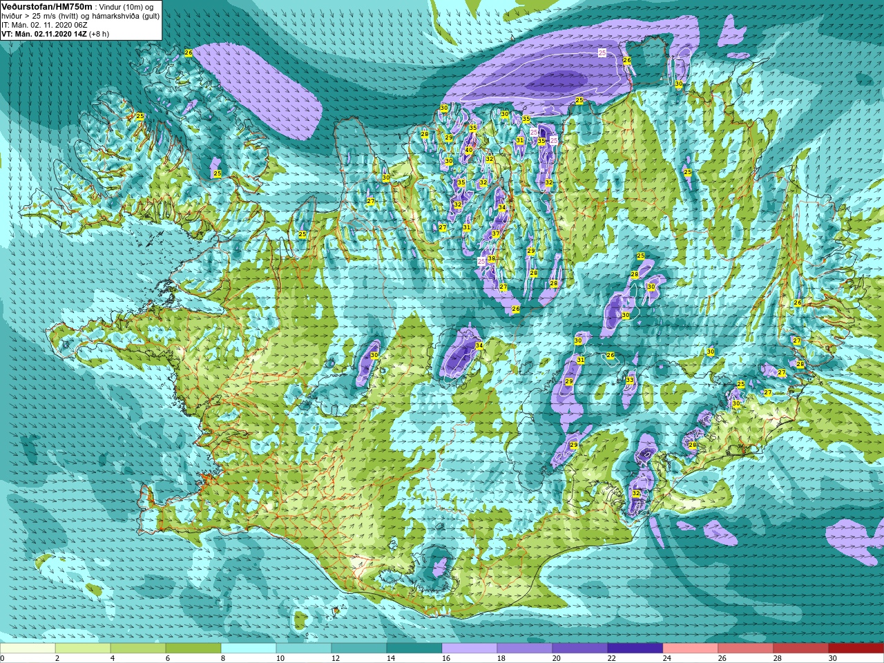
Task: Click scale tick label "8" on color bar
Action: point(224,658)
